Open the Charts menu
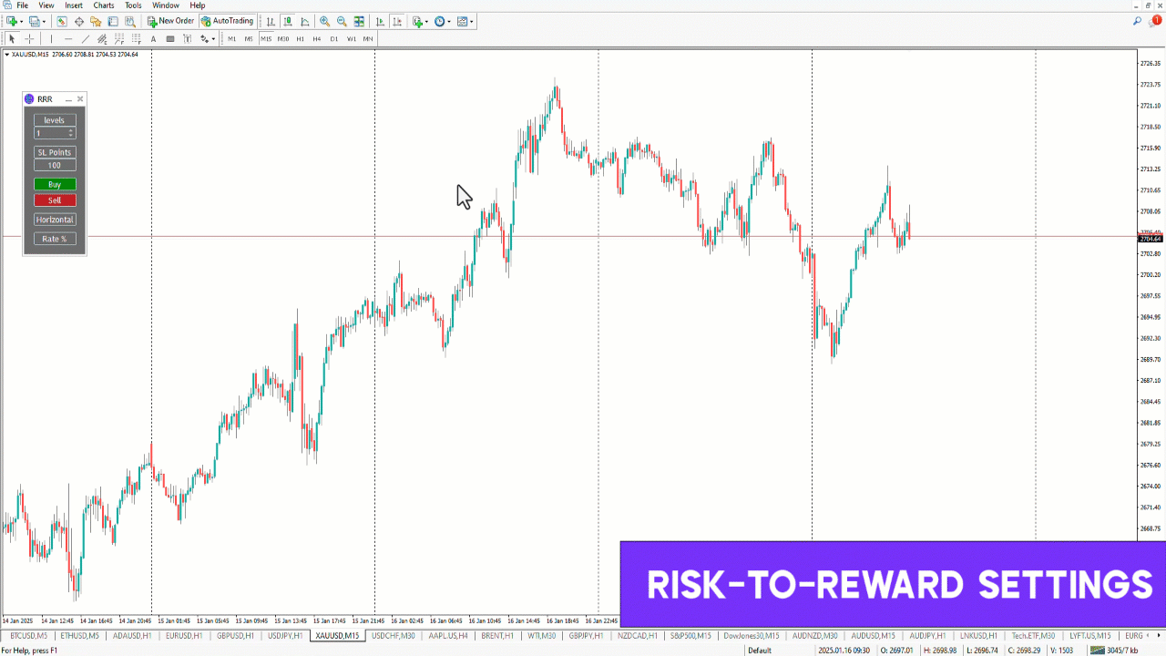 (x=104, y=5)
